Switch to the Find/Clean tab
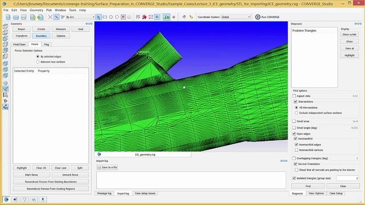 click(19, 44)
